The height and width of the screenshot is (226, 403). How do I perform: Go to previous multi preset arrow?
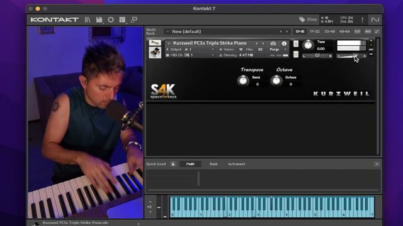(x=281, y=31)
